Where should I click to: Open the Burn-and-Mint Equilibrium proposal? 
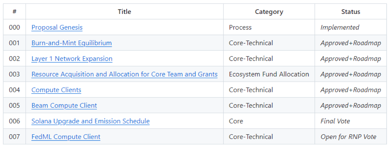point(71,43)
